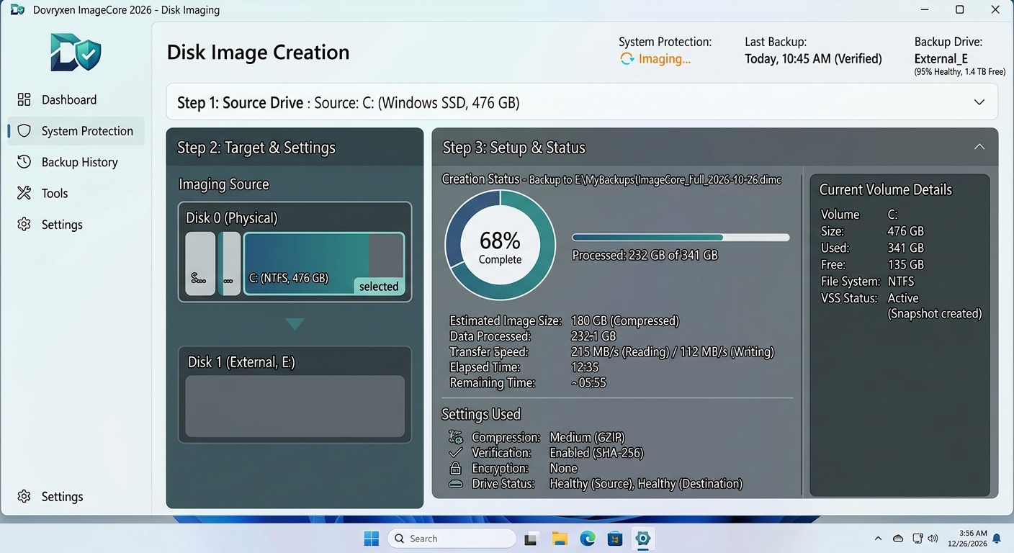Image resolution: width=1014 pixels, height=553 pixels.
Task: Click the "Disk Image Creation" page heading
Action: tap(258, 53)
